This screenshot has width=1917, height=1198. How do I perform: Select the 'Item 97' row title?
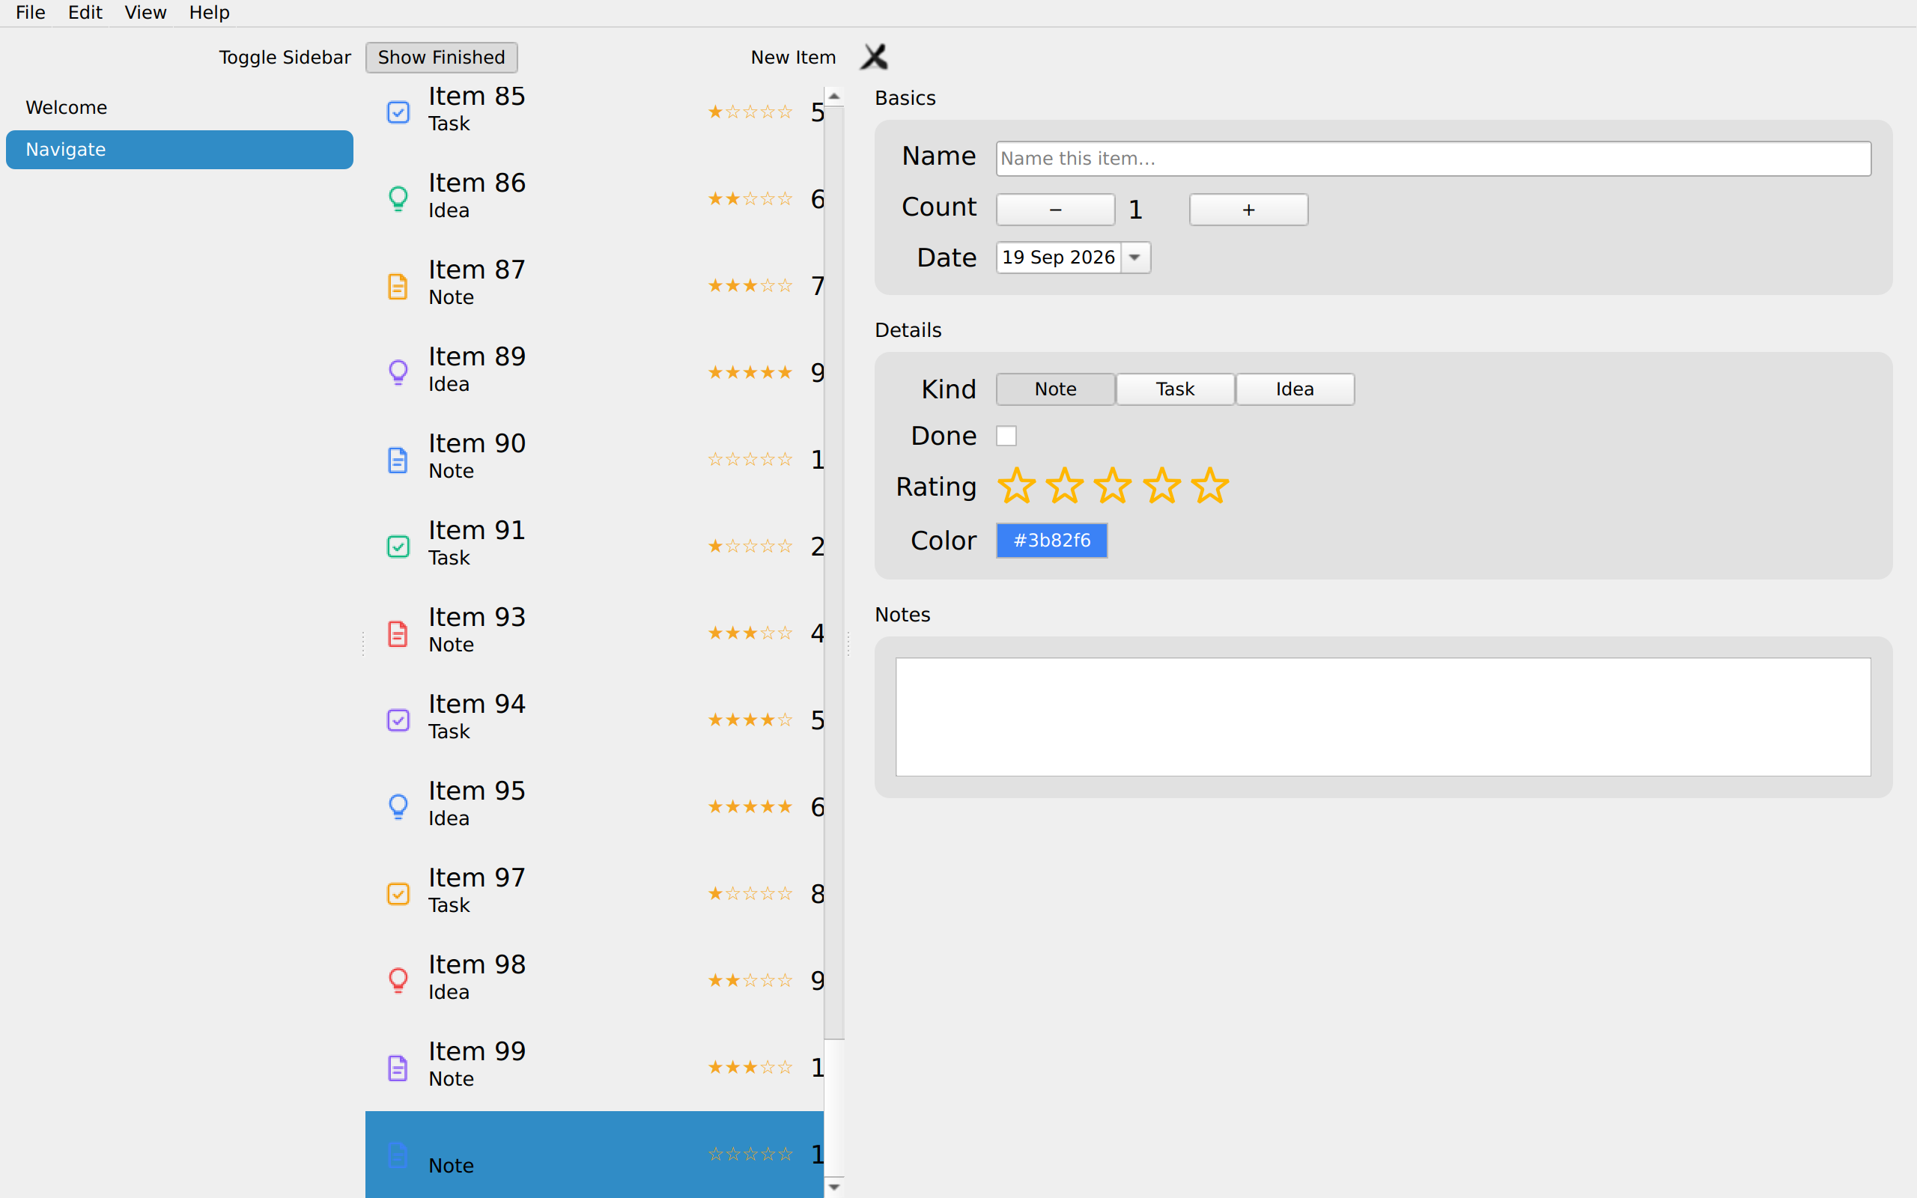477,878
